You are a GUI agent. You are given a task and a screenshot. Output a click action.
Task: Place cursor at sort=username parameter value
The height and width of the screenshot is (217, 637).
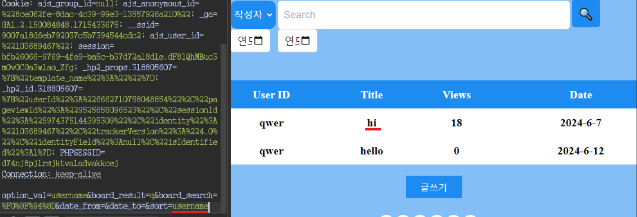[191, 206]
